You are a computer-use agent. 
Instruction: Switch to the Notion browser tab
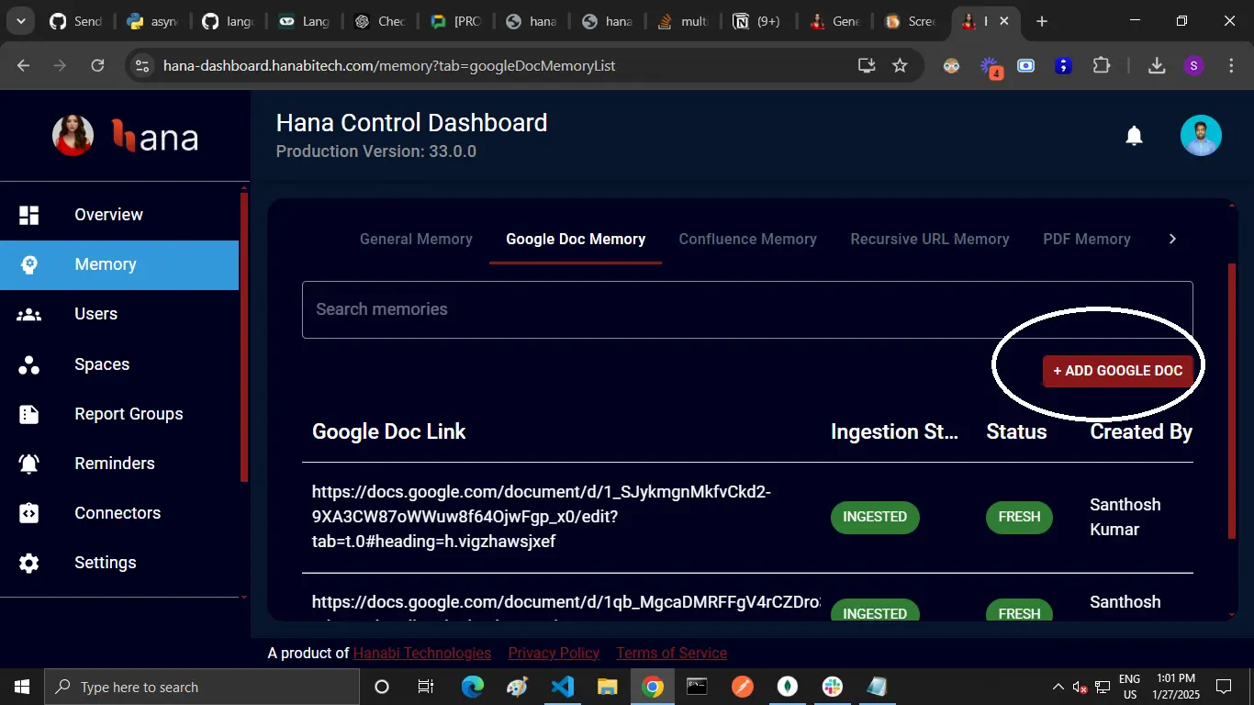click(756, 21)
